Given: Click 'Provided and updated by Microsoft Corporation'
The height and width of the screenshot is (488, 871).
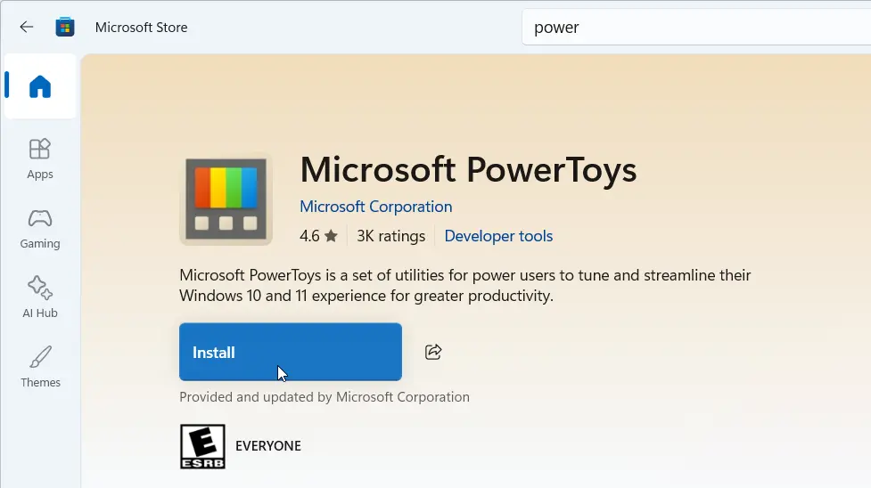Looking at the screenshot, I should click(x=325, y=397).
